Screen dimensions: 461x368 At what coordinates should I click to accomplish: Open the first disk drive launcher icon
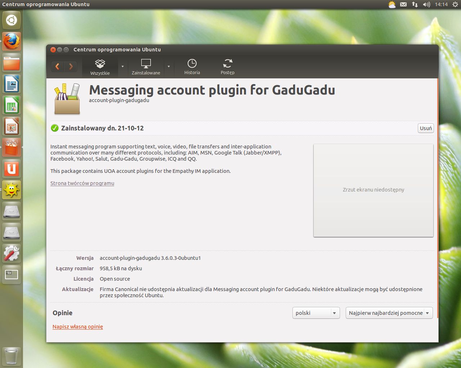(12, 211)
